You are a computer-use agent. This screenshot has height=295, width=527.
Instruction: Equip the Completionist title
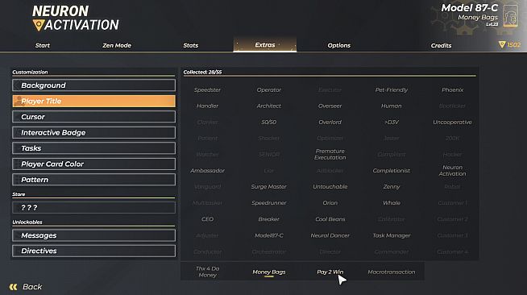coord(391,171)
